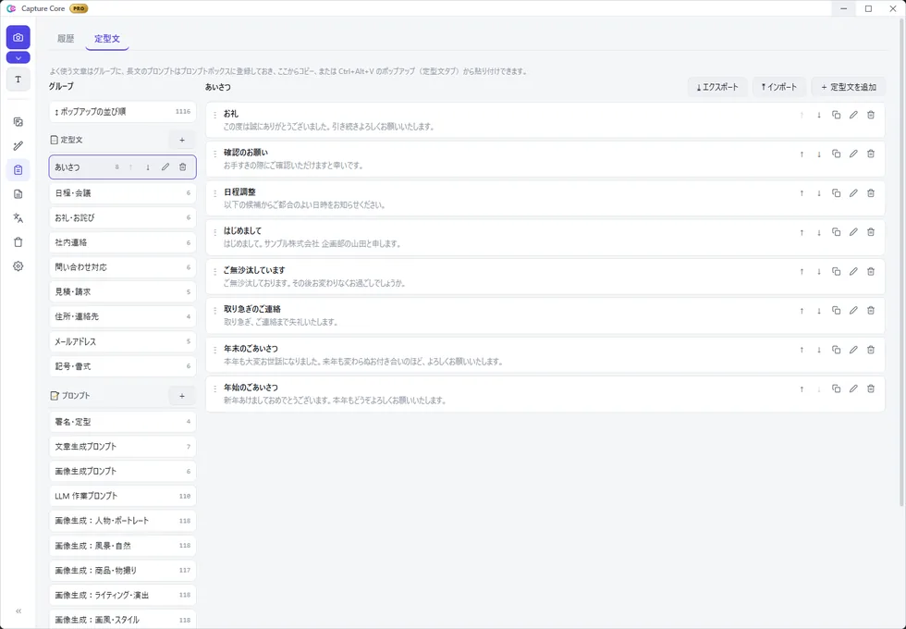
Task: Select the 問い合わせ対応 group
Action: [x=122, y=267]
